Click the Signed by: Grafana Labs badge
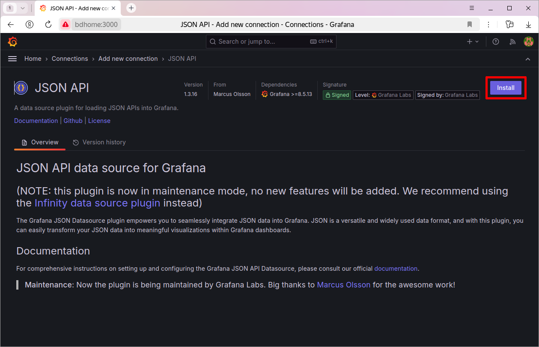 click(447, 95)
